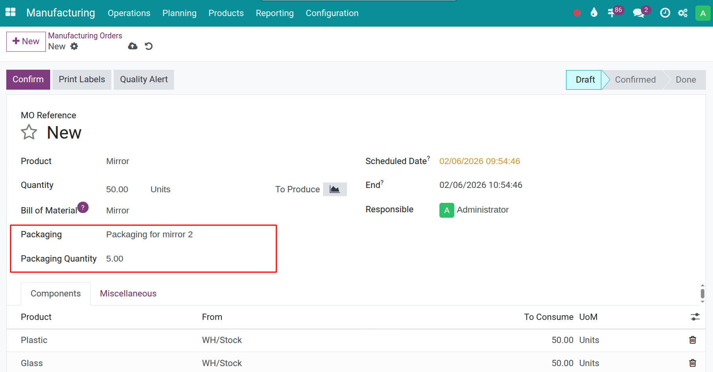Image resolution: width=713 pixels, height=372 pixels.
Task: Open the action gear menu beside New
Action: point(74,46)
